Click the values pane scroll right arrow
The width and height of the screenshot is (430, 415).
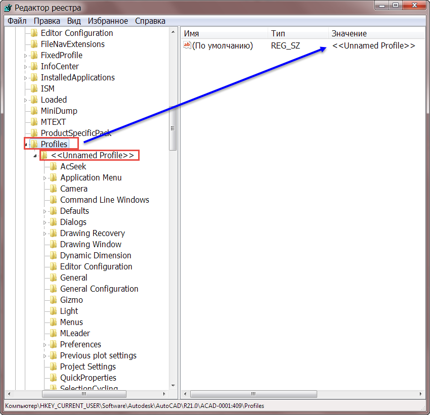(420, 394)
